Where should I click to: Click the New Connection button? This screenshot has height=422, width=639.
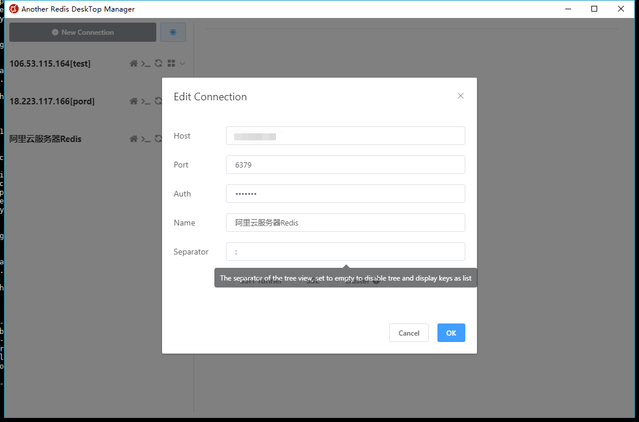coord(82,32)
